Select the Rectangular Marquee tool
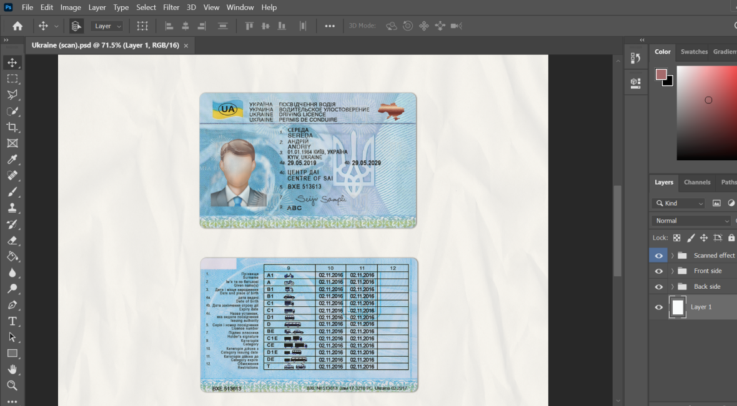The width and height of the screenshot is (737, 406). (12, 79)
